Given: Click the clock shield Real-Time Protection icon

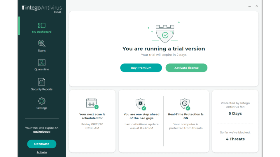Looking at the screenshot, I should click(185, 104).
